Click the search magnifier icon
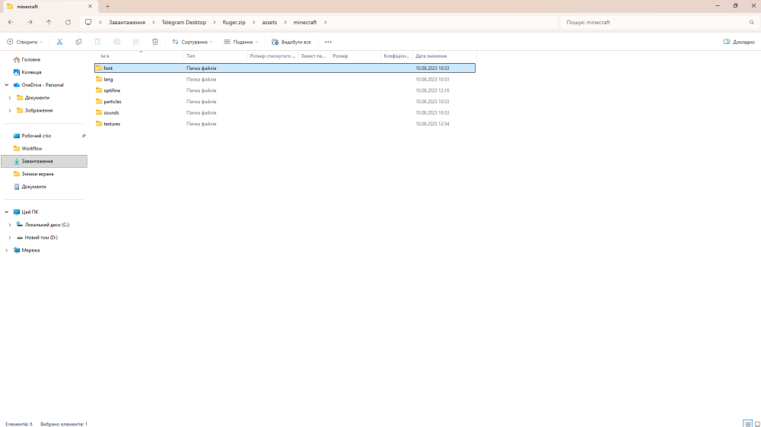This screenshot has height=427, width=761. tap(752, 22)
